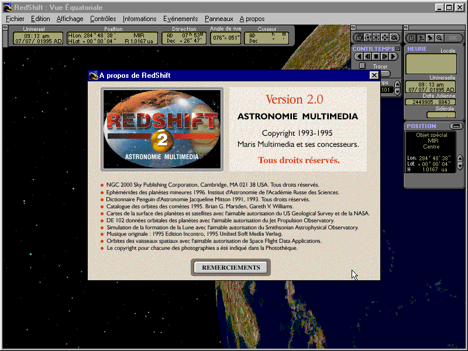The height and width of the screenshot is (351, 468).
Task: Click the Date Julienne value 2449905.8843
Action: (431, 102)
